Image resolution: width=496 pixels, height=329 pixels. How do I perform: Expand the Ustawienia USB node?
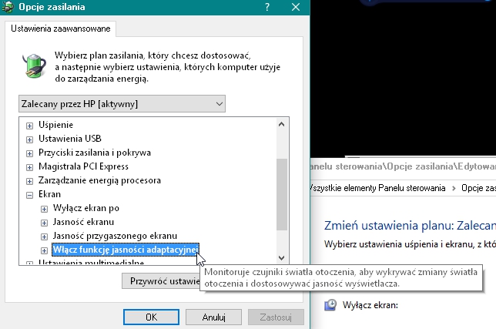29,139
